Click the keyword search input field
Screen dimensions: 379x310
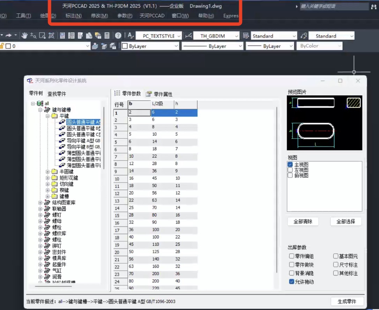coord(334,6)
